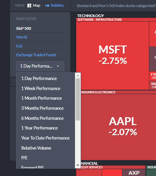Click the scrollbar down arrow in dropdown list

pos(78,165)
